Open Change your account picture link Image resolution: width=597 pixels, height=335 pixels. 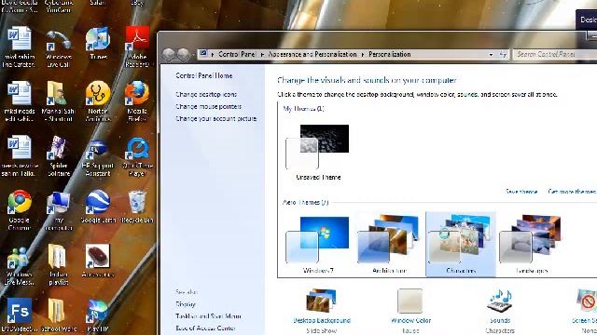(215, 118)
